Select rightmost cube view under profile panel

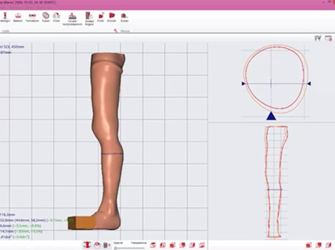(x=328, y=245)
